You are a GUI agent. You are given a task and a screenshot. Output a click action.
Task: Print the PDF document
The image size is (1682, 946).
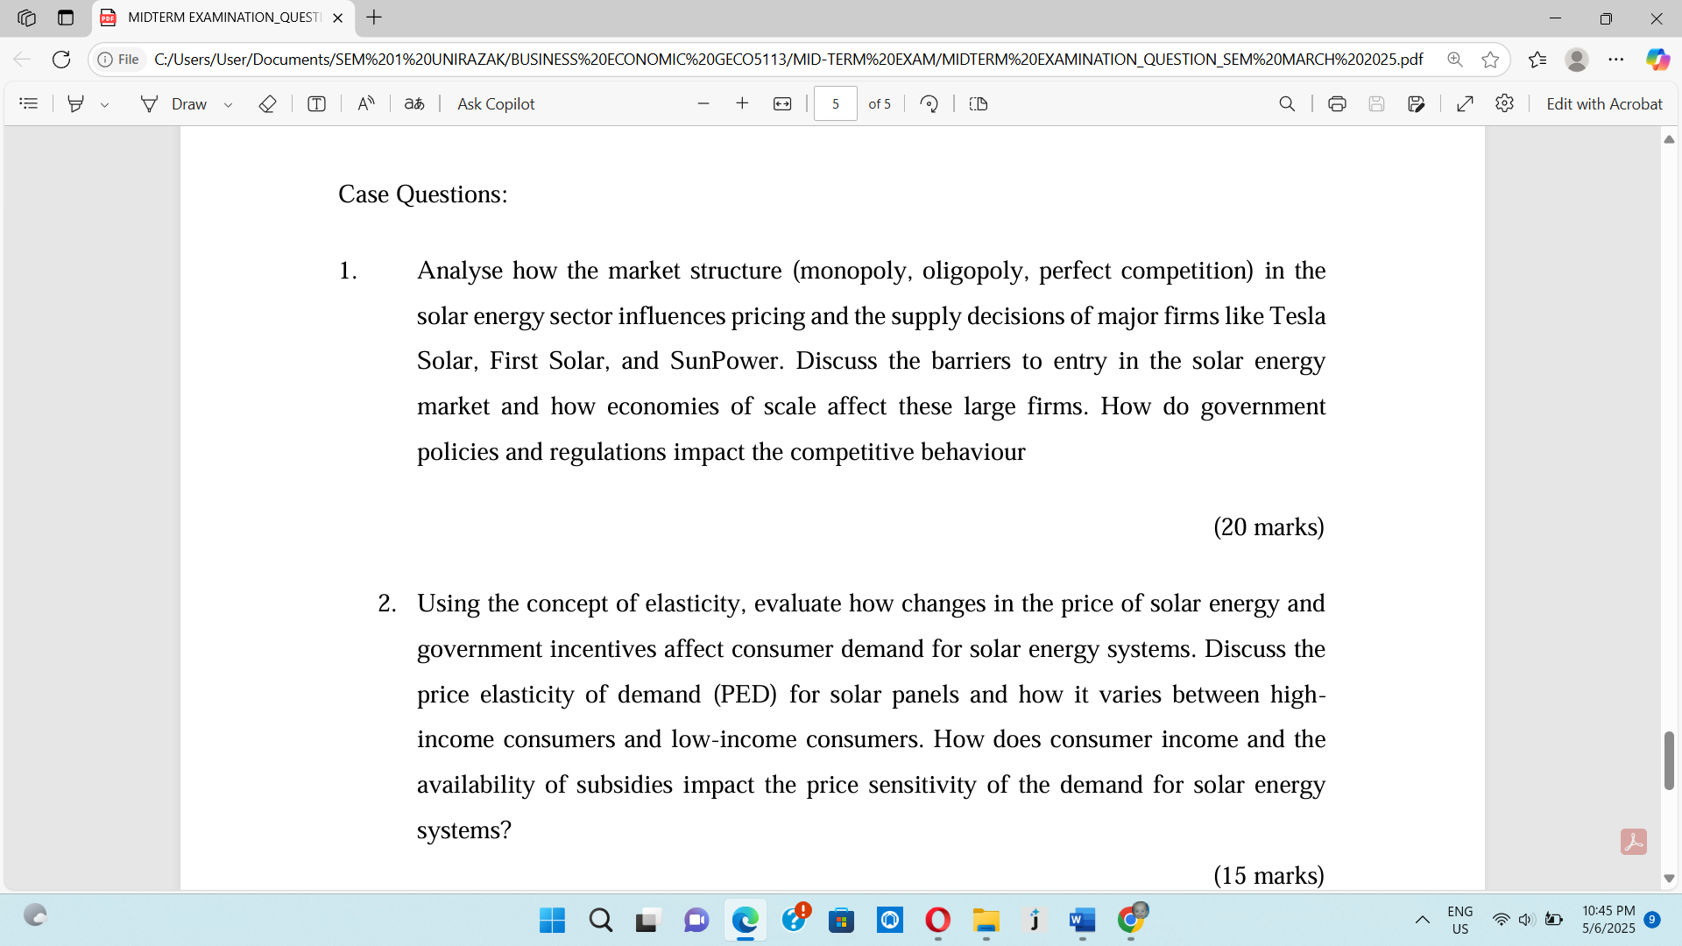pyautogui.click(x=1337, y=103)
